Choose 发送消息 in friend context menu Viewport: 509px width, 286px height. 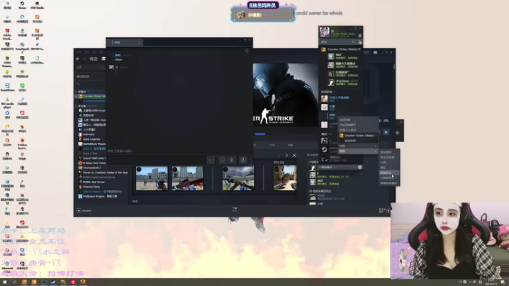pyautogui.click(x=345, y=119)
